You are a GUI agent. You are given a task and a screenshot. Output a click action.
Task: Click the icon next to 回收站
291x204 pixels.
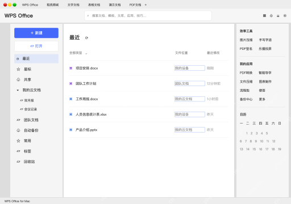pyautogui.click(x=18, y=161)
